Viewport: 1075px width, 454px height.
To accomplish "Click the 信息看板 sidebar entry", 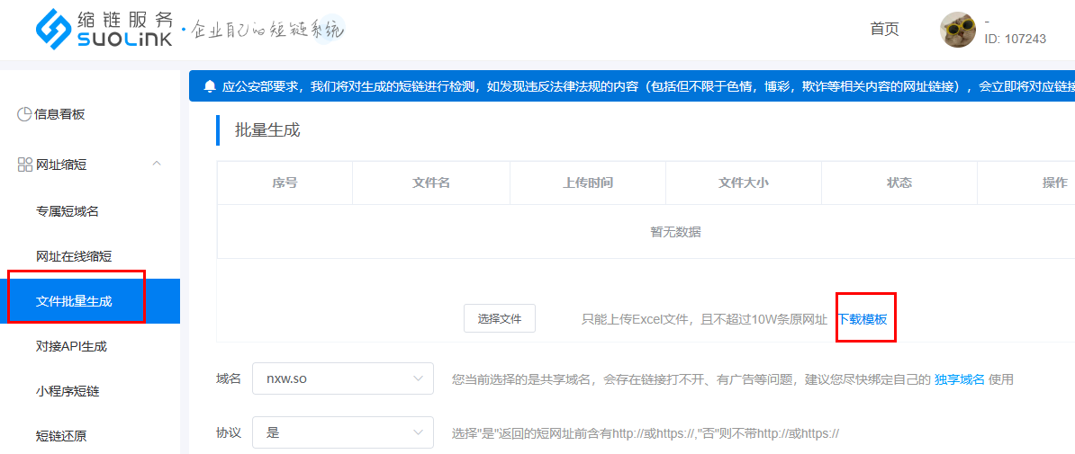I will [x=59, y=114].
